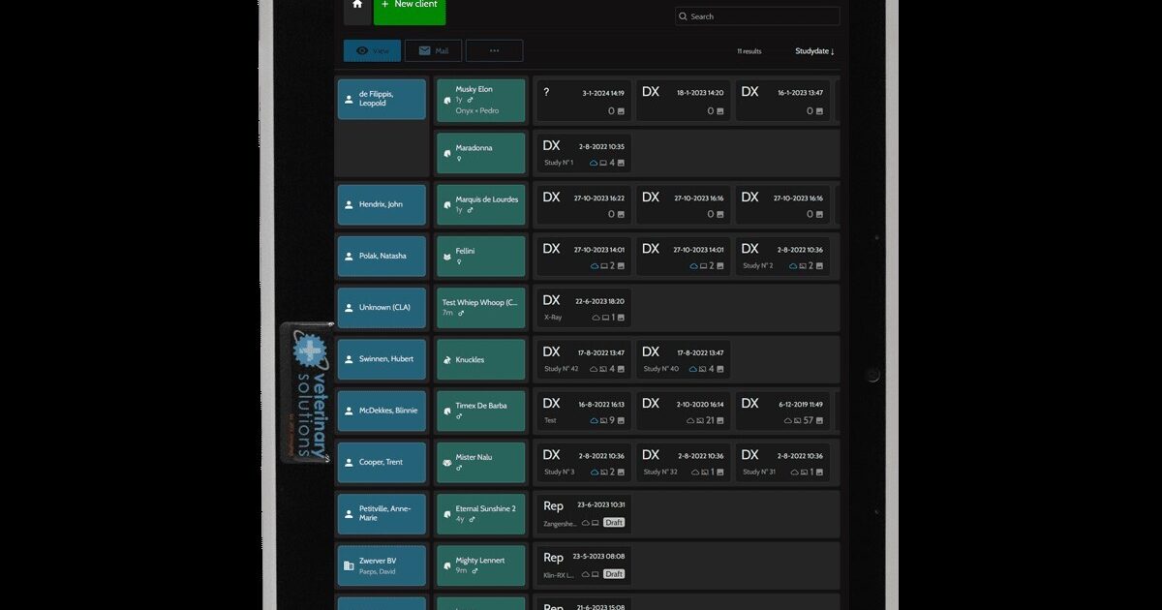
Task: Click rabbit icon on Knuckles card
Action: click(x=446, y=359)
